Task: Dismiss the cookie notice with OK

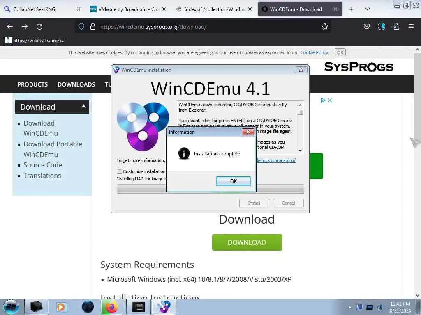Action: (x=340, y=52)
